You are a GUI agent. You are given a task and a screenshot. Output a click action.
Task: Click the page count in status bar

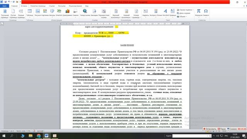pyautogui.click(x=7, y=131)
